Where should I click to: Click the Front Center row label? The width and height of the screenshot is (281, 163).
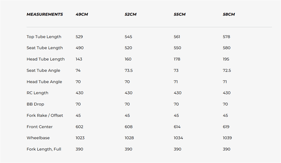coord(40,127)
